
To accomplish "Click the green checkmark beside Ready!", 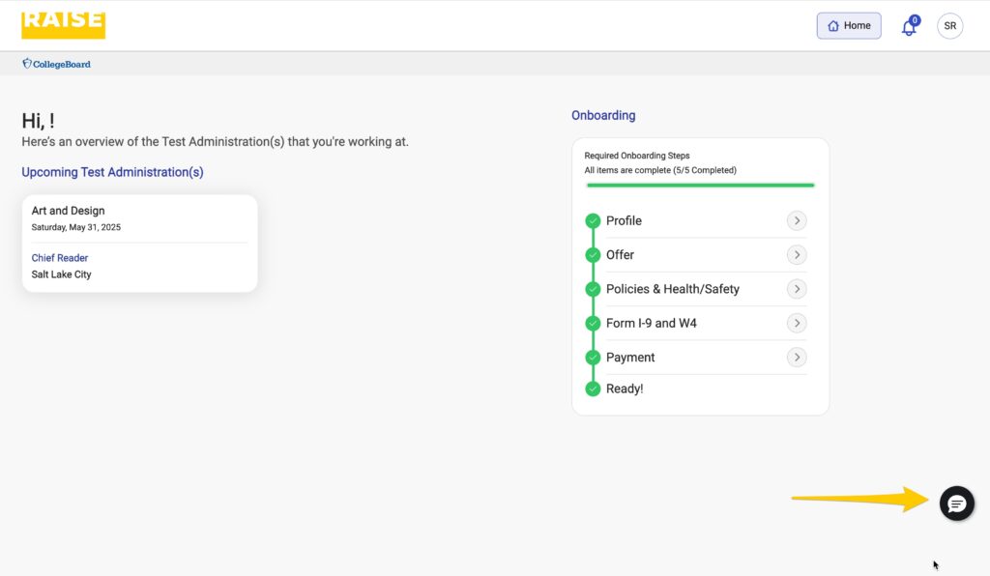I will coord(593,389).
